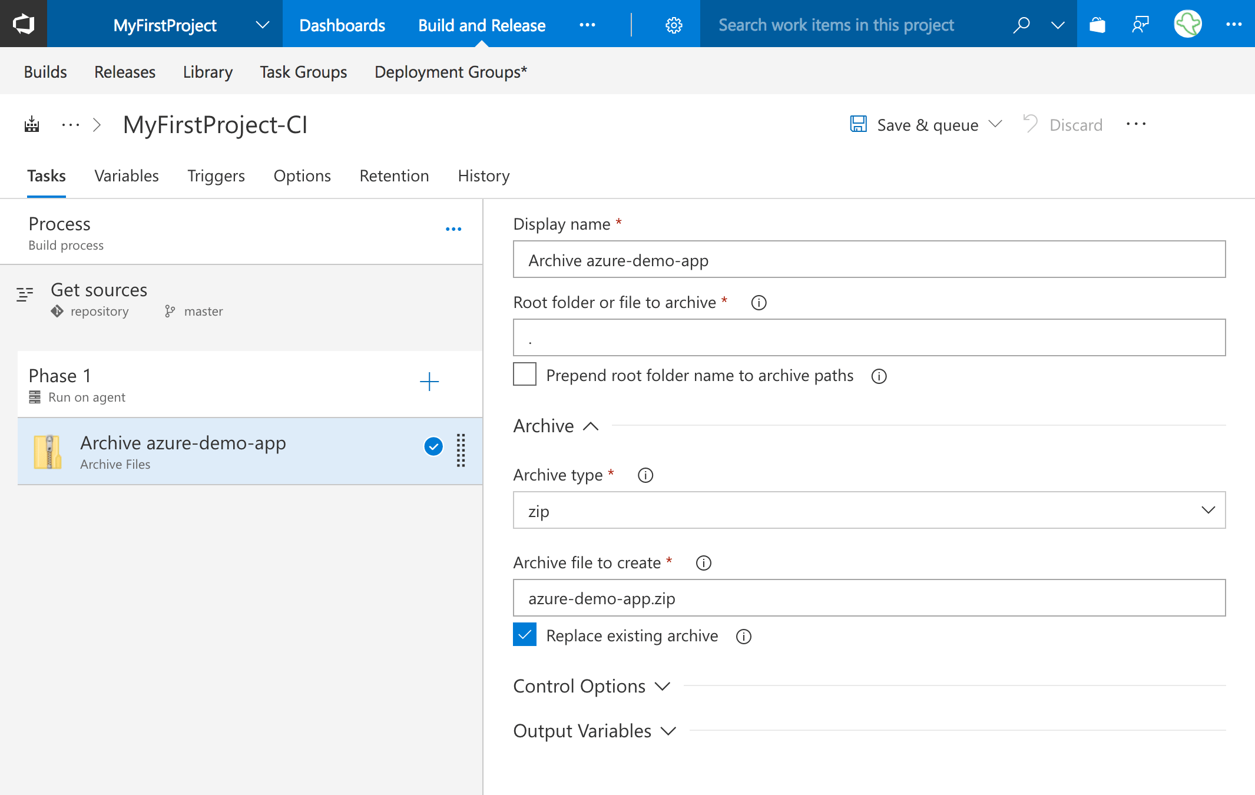This screenshot has height=795, width=1255.
Task: Select the Triggers tab
Action: [216, 175]
